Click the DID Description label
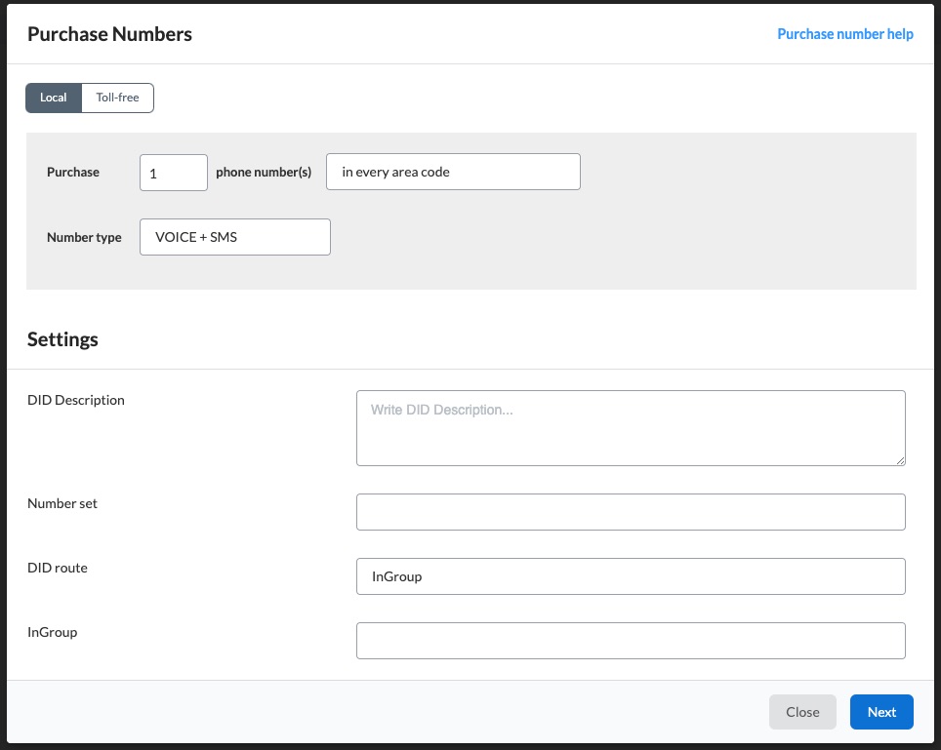Screen dimensions: 941x750 point(76,400)
